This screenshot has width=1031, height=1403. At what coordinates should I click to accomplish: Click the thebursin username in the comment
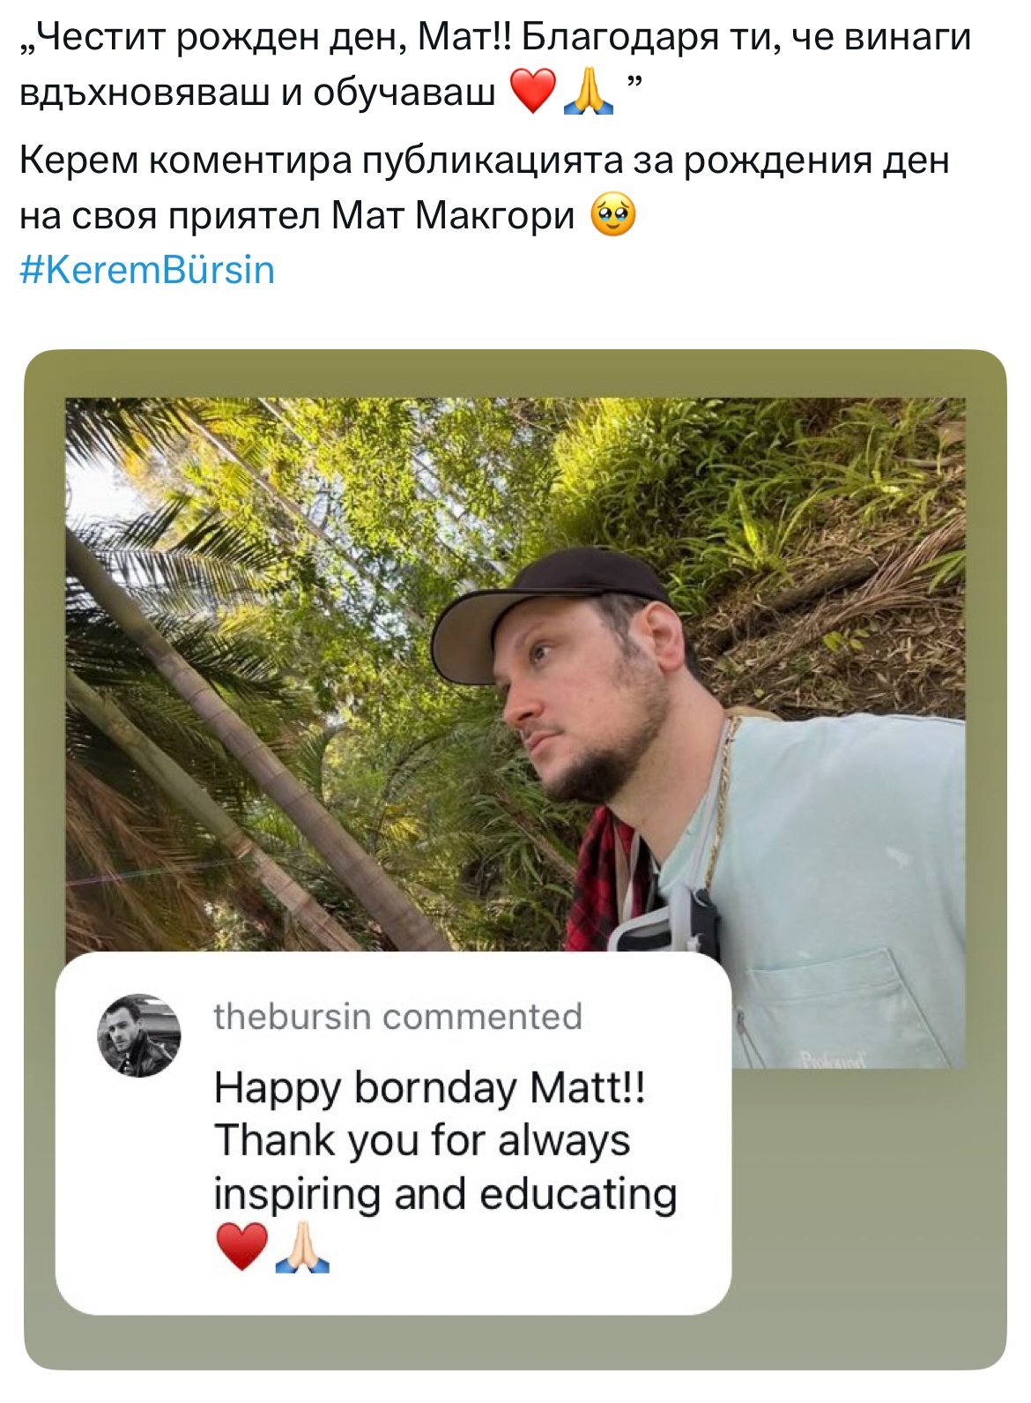[292, 1017]
